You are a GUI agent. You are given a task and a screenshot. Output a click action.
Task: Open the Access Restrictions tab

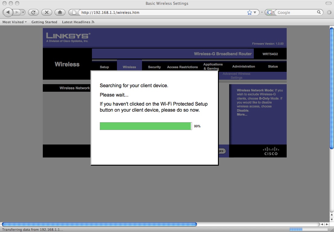point(182,67)
